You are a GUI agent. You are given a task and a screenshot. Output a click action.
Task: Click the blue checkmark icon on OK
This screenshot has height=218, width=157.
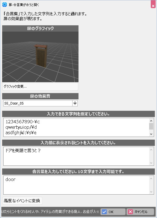[104, 212]
